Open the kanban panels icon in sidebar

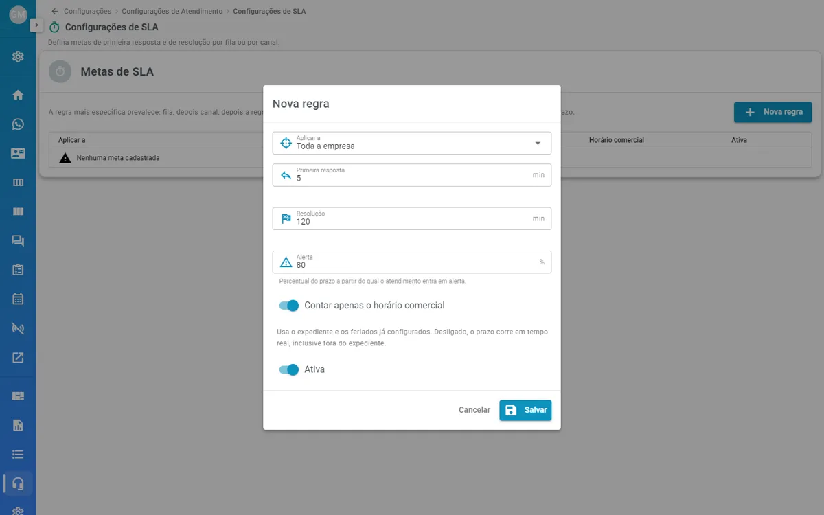pos(18,211)
